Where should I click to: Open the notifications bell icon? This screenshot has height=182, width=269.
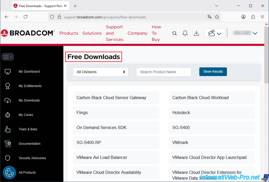click(x=185, y=33)
